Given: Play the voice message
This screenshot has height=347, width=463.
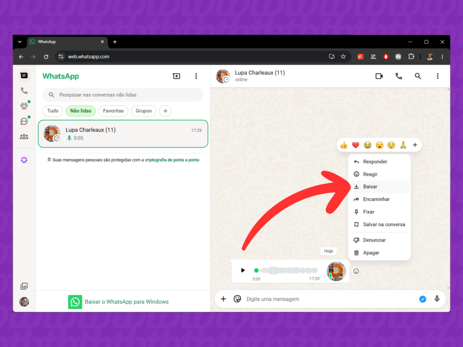Looking at the screenshot, I should [243, 270].
